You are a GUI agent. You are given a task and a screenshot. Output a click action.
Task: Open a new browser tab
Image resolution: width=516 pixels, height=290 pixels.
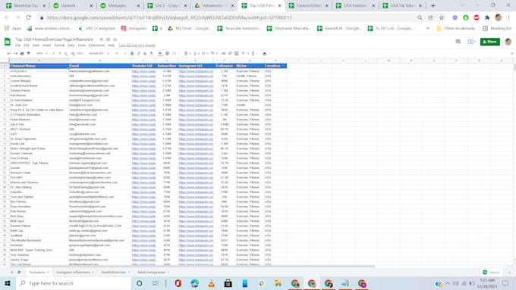click(x=433, y=5)
